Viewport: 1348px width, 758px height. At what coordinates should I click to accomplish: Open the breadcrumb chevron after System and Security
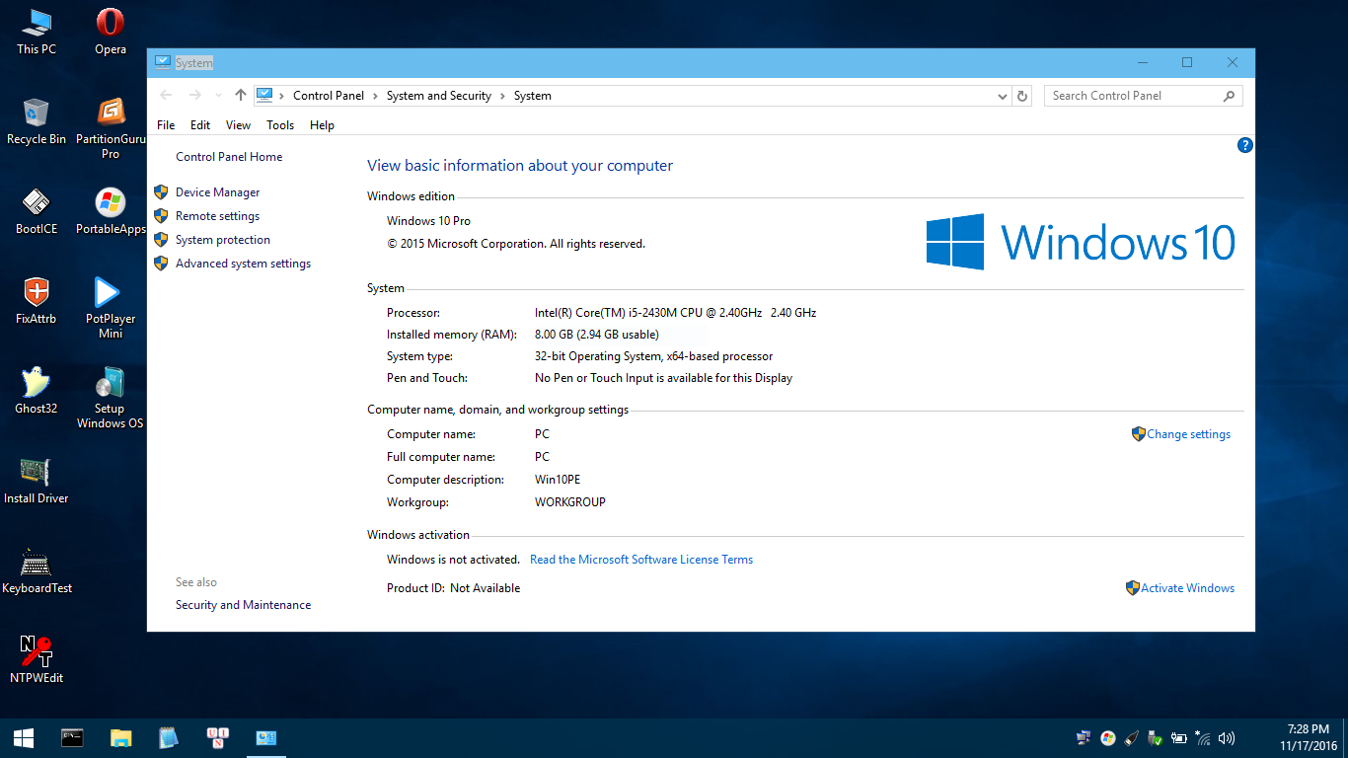[504, 95]
